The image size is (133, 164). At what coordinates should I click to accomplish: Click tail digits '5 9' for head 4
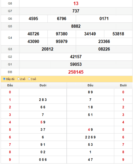[43, 122]
